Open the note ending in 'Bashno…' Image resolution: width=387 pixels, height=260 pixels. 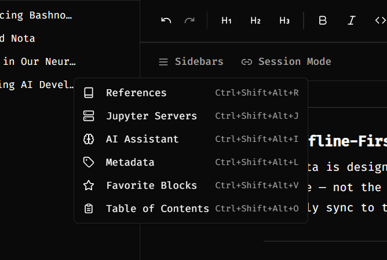click(x=36, y=15)
